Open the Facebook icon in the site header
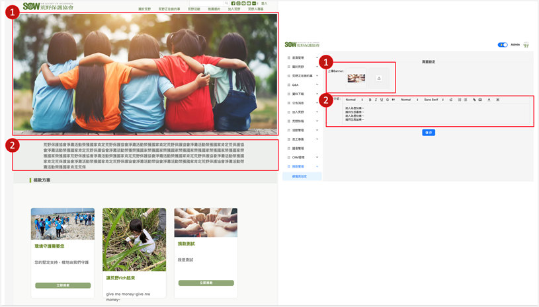The width and height of the screenshot is (539, 307). pyautogui.click(x=233, y=3)
